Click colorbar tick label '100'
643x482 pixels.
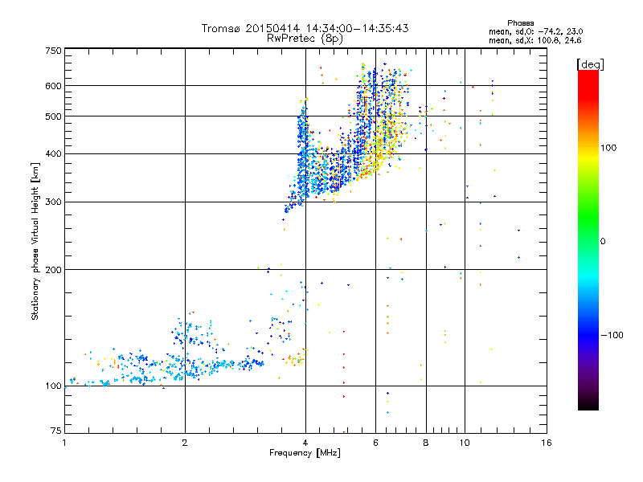(608, 148)
